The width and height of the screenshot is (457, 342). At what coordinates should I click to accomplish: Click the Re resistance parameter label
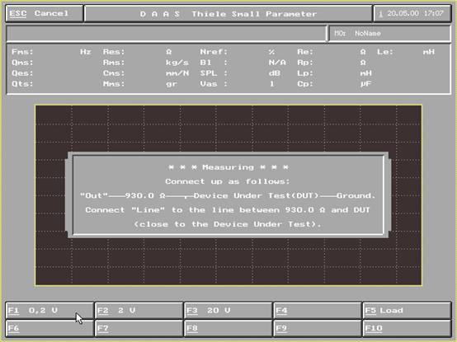(x=305, y=52)
